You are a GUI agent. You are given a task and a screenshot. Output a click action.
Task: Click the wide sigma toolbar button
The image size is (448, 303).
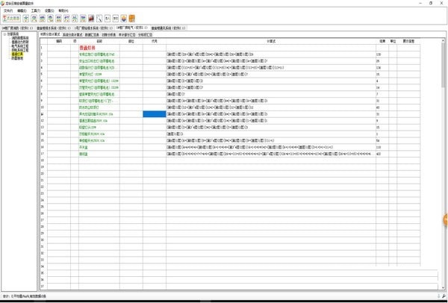12,19
